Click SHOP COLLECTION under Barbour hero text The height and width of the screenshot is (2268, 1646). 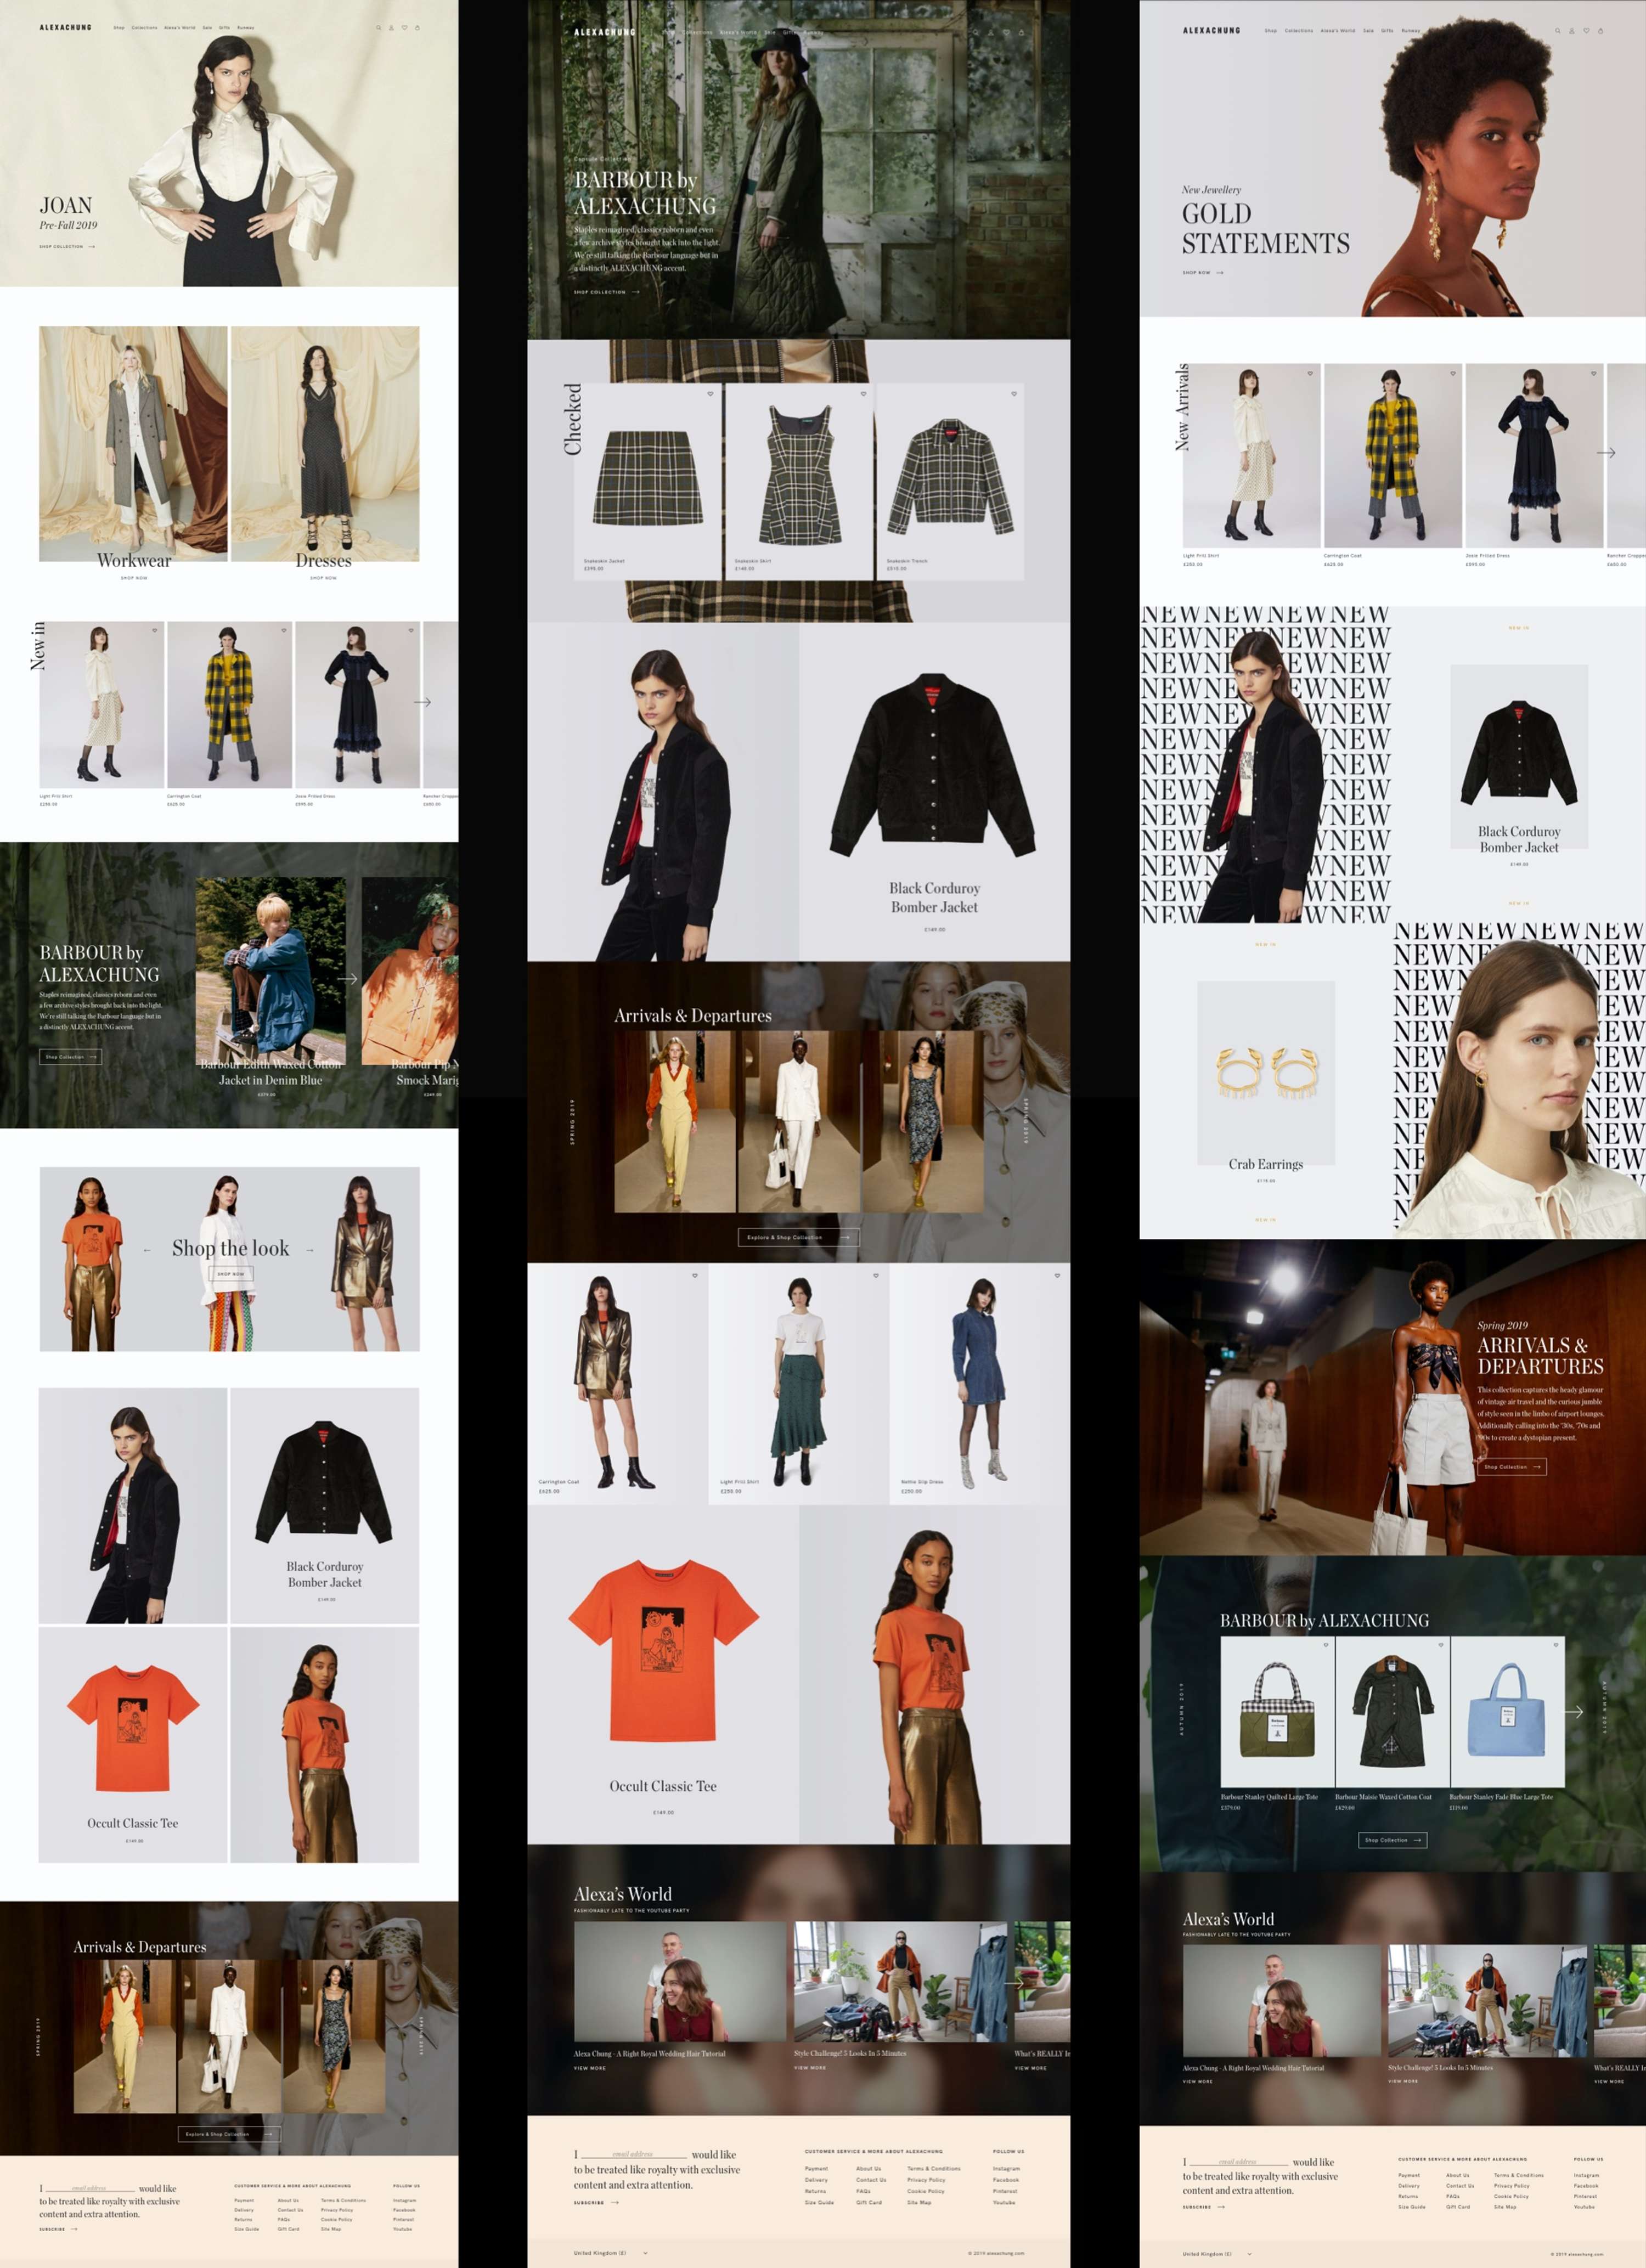tap(606, 292)
